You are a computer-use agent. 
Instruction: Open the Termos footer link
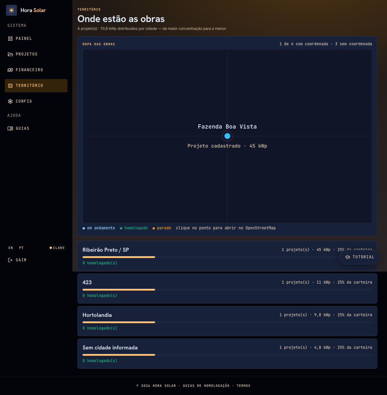(243, 386)
